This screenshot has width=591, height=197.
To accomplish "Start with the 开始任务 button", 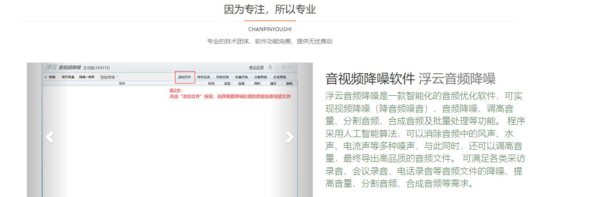I will (222, 77).
